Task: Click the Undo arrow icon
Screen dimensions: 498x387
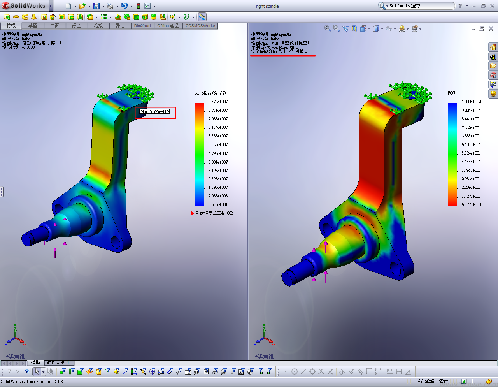Action: coord(124,6)
